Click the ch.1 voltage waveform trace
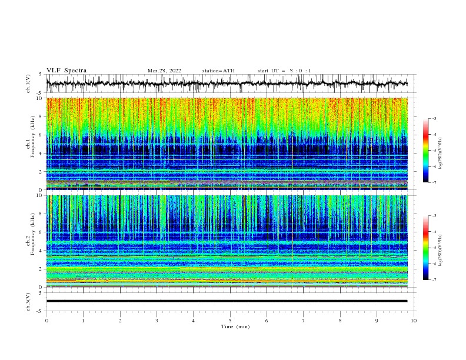Screen dimensions: 466x360 pyautogui.click(x=227, y=84)
